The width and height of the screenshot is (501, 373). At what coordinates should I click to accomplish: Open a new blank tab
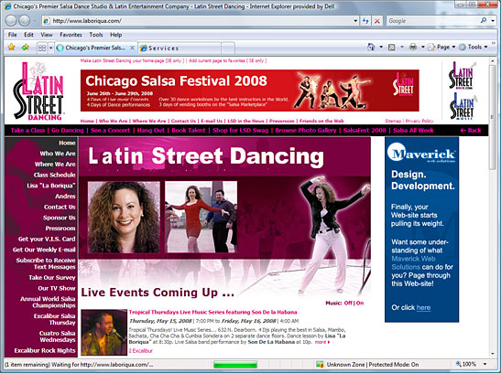pos(228,48)
